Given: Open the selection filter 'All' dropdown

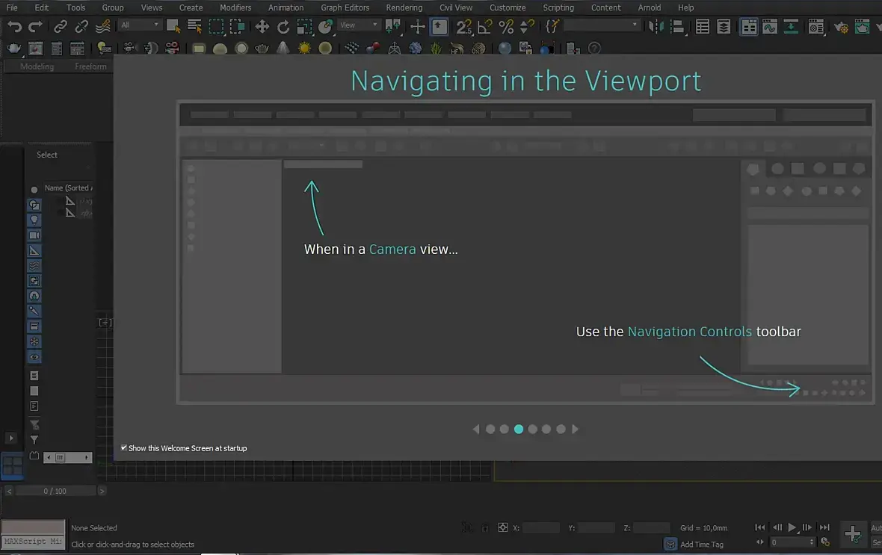Looking at the screenshot, I should coord(140,25).
